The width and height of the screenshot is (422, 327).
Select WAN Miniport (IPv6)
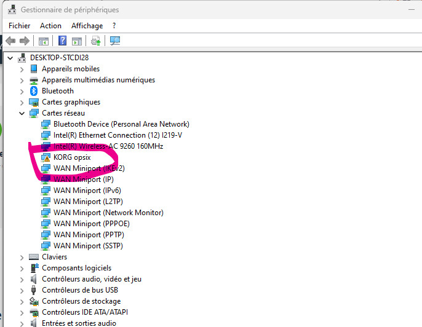pos(87,191)
